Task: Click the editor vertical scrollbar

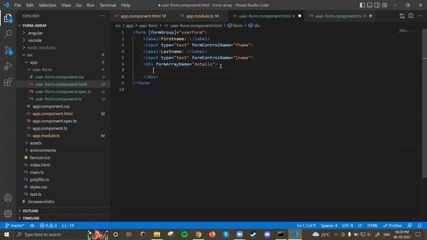Action: click(x=424, y=103)
